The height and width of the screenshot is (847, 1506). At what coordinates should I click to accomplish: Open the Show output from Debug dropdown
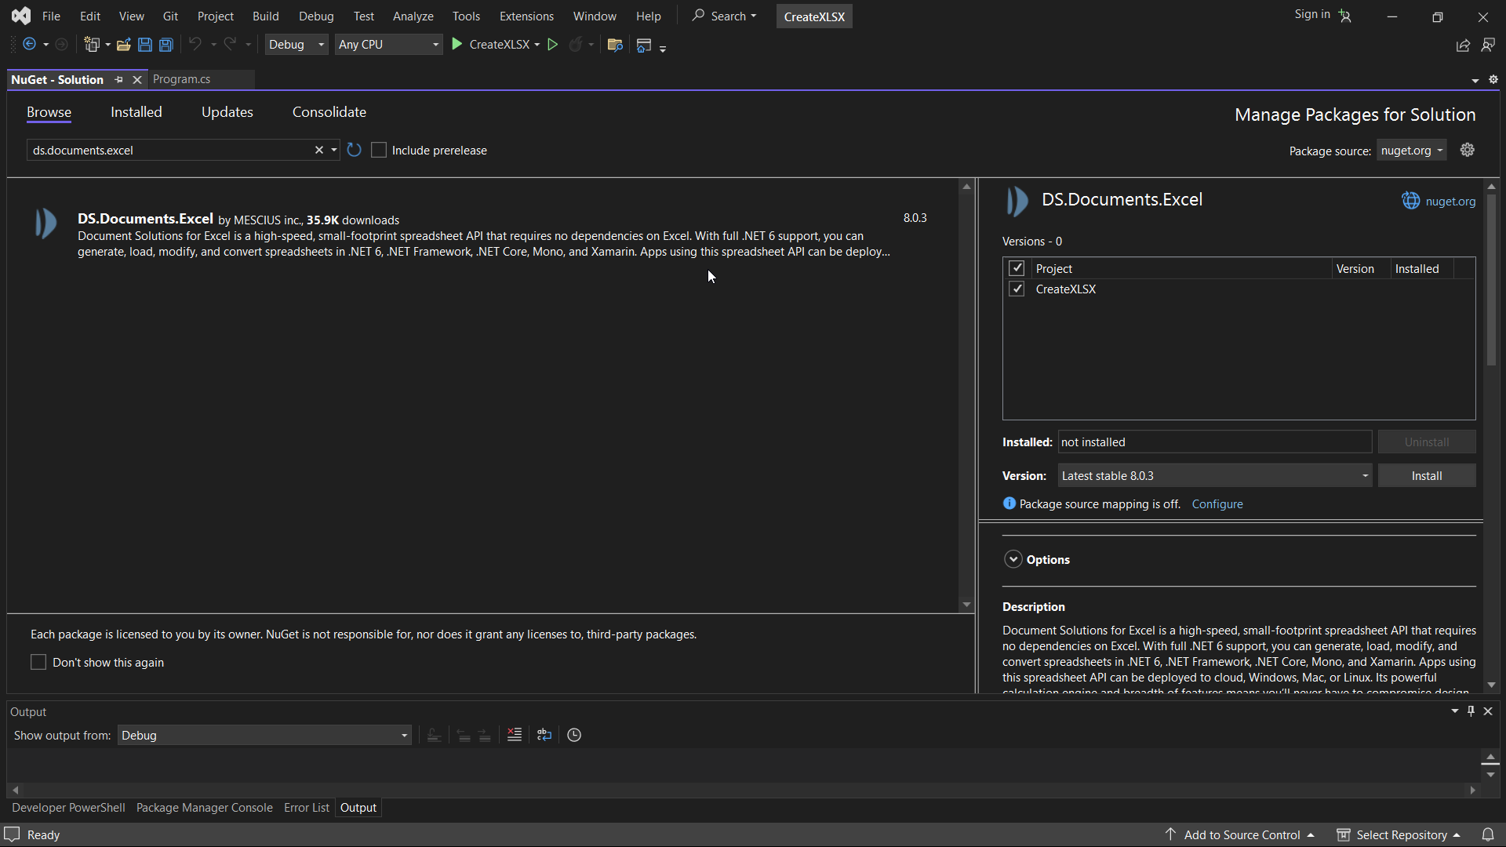(264, 735)
